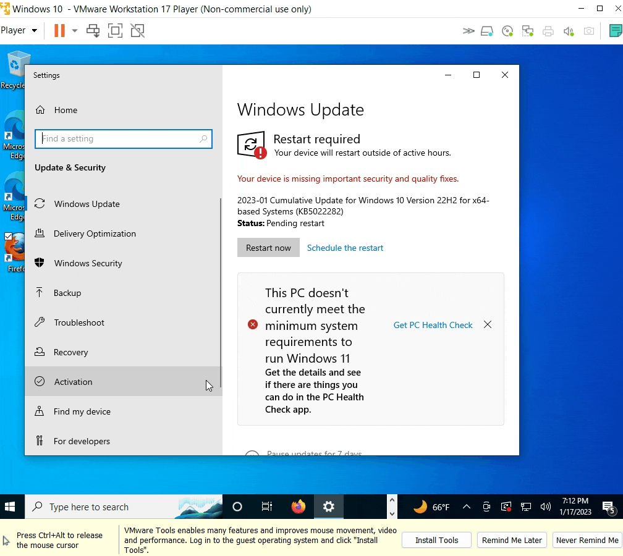Click Never Remind Me button
This screenshot has height=556, width=623.
click(x=587, y=540)
